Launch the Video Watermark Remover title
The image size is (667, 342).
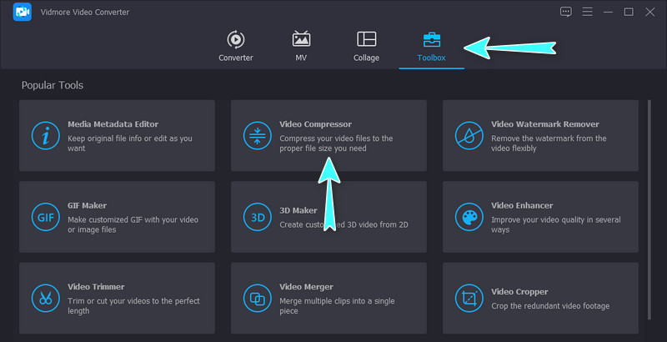(545, 124)
